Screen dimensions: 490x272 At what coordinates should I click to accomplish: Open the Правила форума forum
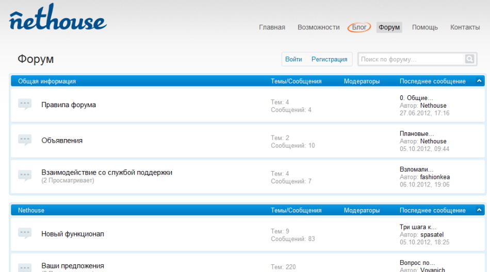coord(69,105)
